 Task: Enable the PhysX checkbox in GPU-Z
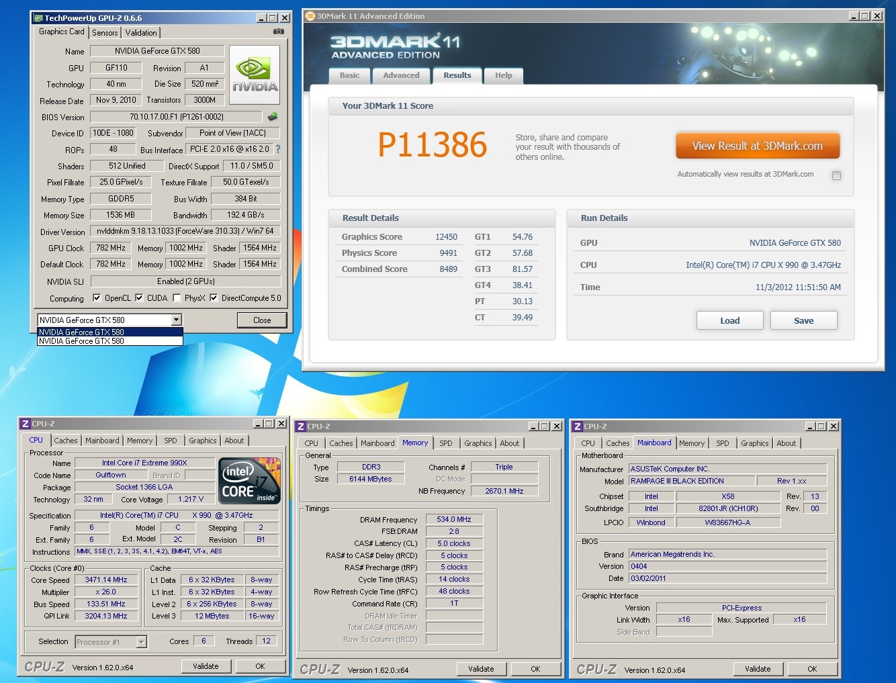pyautogui.click(x=177, y=298)
